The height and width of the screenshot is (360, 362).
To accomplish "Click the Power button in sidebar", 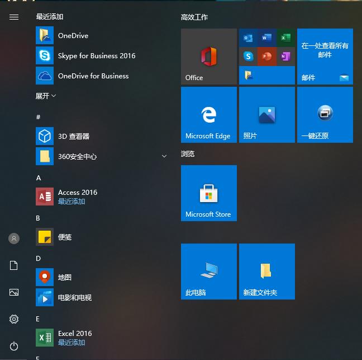I will pos(14,346).
